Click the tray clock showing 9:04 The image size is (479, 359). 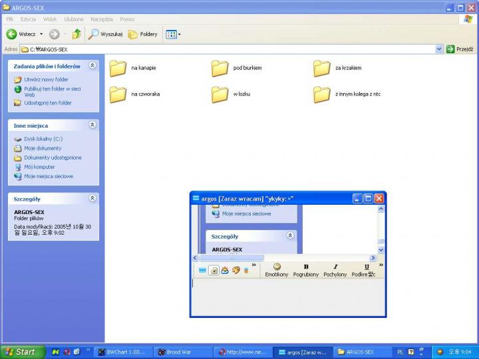click(x=460, y=352)
